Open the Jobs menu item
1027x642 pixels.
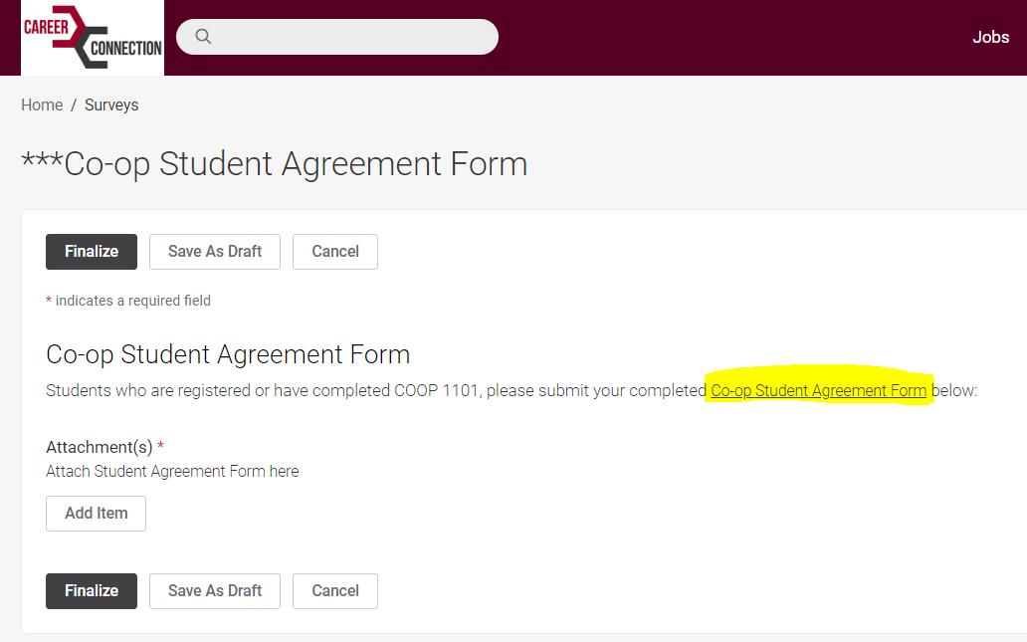(x=990, y=38)
